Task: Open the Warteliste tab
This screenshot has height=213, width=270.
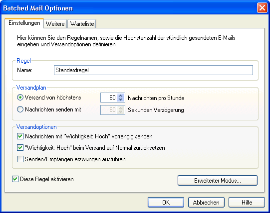Action: click(x=82, y=24)
